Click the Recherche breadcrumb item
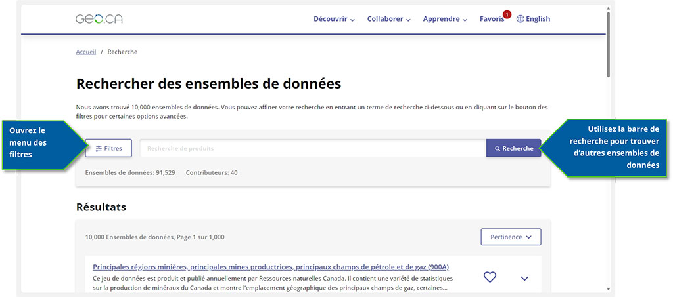 (x=122, y=52)
